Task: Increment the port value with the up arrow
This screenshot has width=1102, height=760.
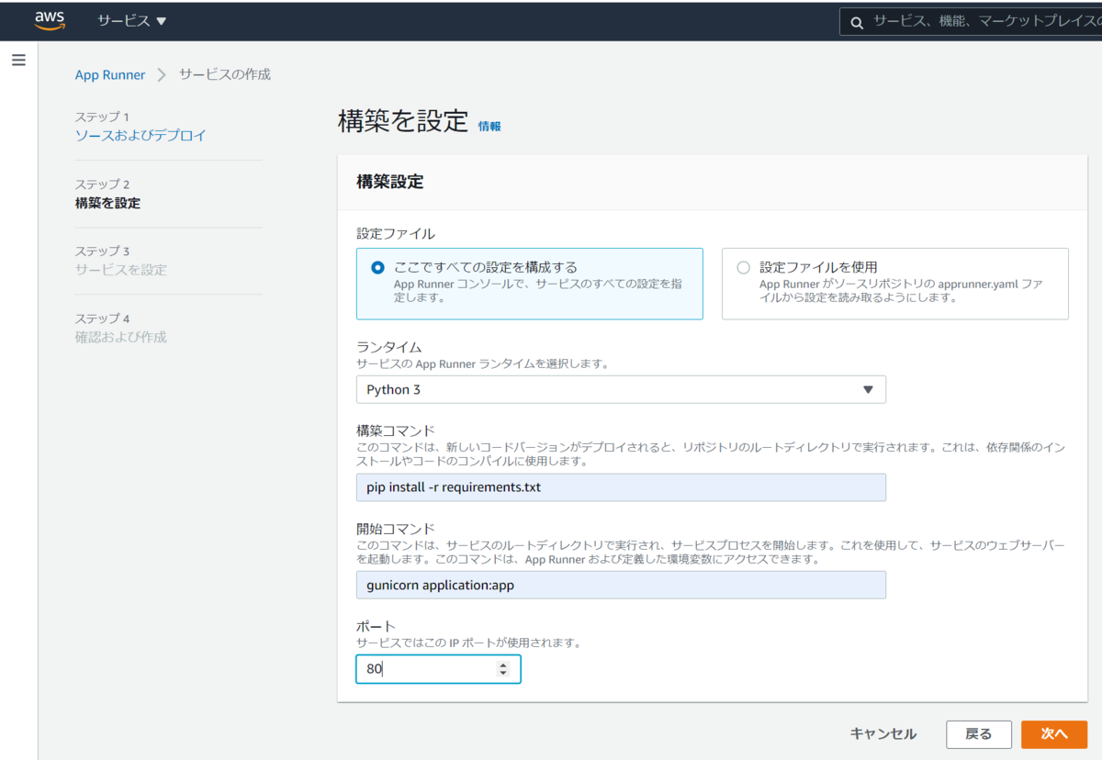Action: (503, 665)
